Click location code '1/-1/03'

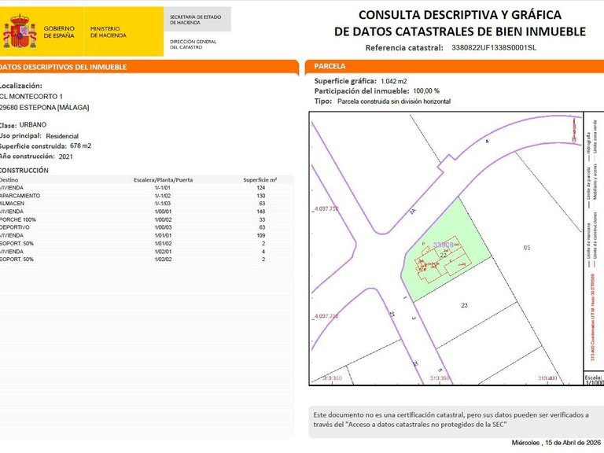pyautogui.click(x=163, y=204)
